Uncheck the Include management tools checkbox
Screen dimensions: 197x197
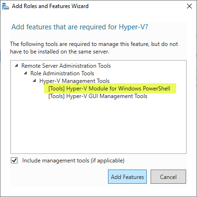click(x=14, y=161)
